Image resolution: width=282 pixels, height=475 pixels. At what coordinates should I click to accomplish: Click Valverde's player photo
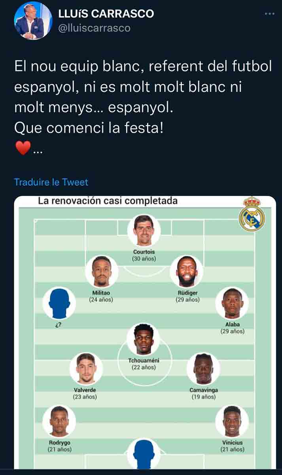(x=86, y=369)
